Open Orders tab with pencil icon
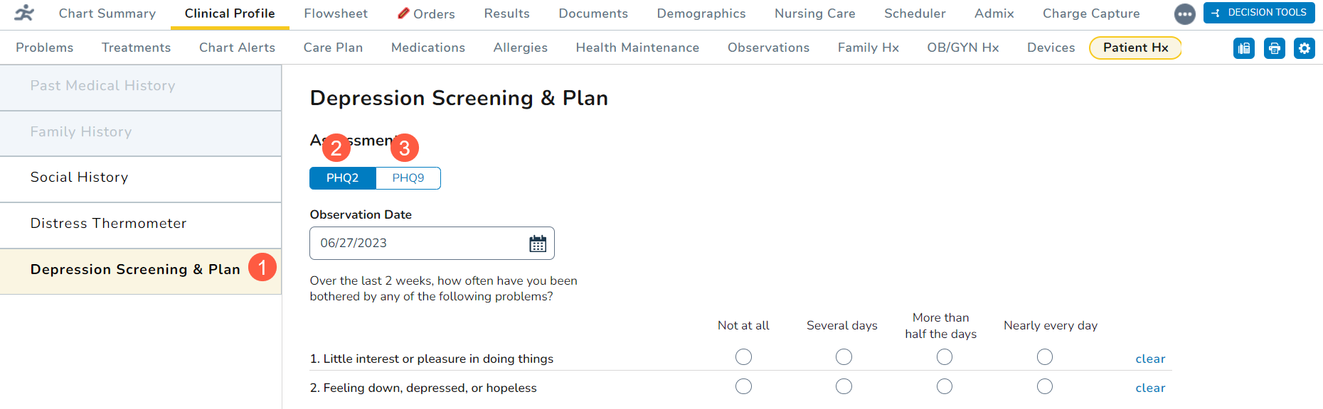Image resolution: width=1323 pixels, height=409 pixels. 426,13
